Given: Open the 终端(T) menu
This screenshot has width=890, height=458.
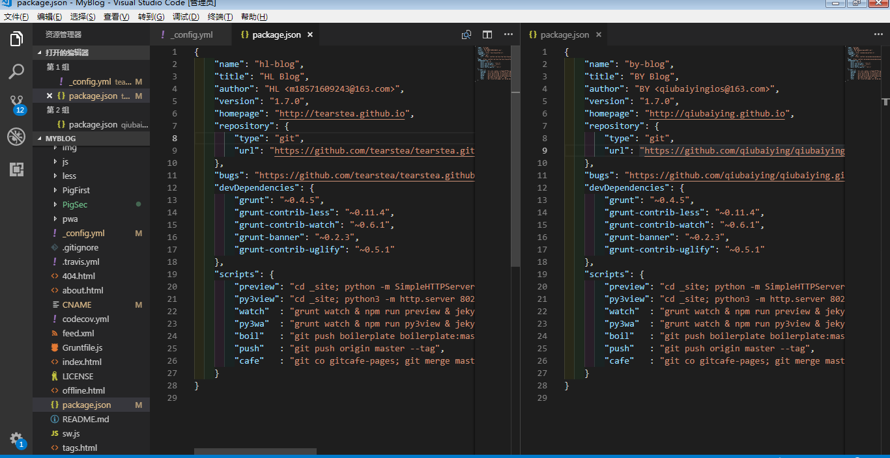Looking at the screenshot, I should click(220, 17).
